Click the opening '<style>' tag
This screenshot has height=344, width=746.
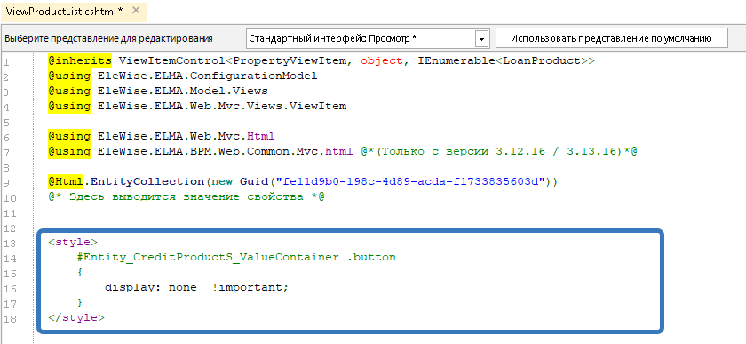click(x=73, y=242)
